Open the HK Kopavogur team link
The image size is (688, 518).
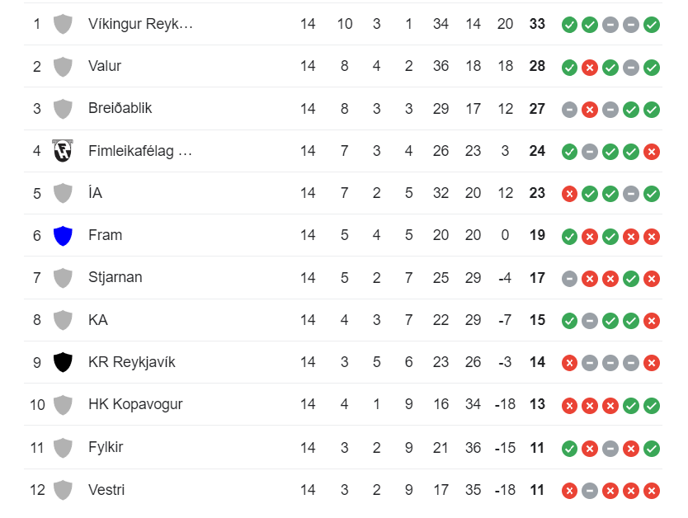point(135,404)
